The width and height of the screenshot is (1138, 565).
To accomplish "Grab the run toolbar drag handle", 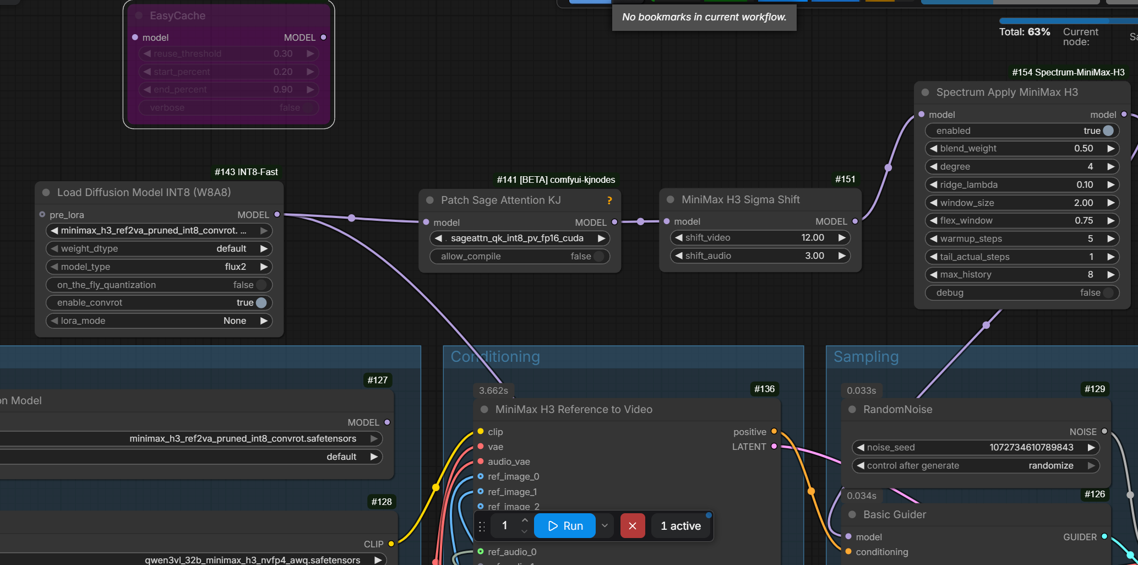I will (x=482, y=526).
